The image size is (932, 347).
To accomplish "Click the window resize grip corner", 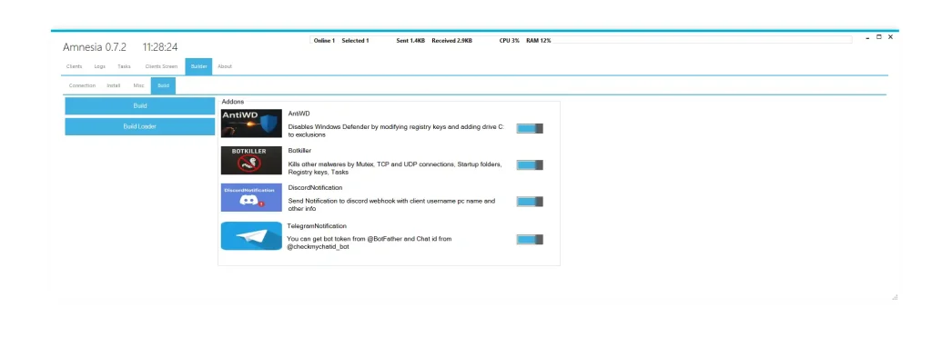I will (896, 297).
